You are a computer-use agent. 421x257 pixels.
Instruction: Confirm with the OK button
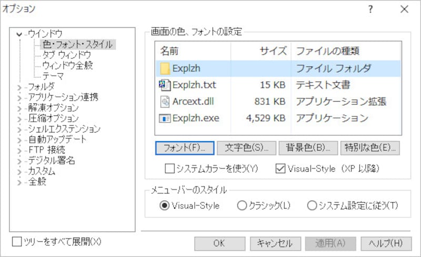219,243
